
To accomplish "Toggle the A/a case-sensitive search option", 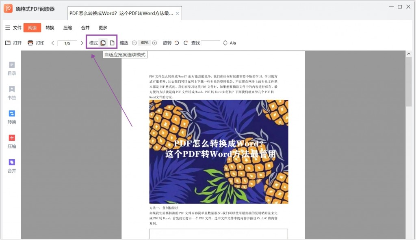I will (x=233, y=43).
